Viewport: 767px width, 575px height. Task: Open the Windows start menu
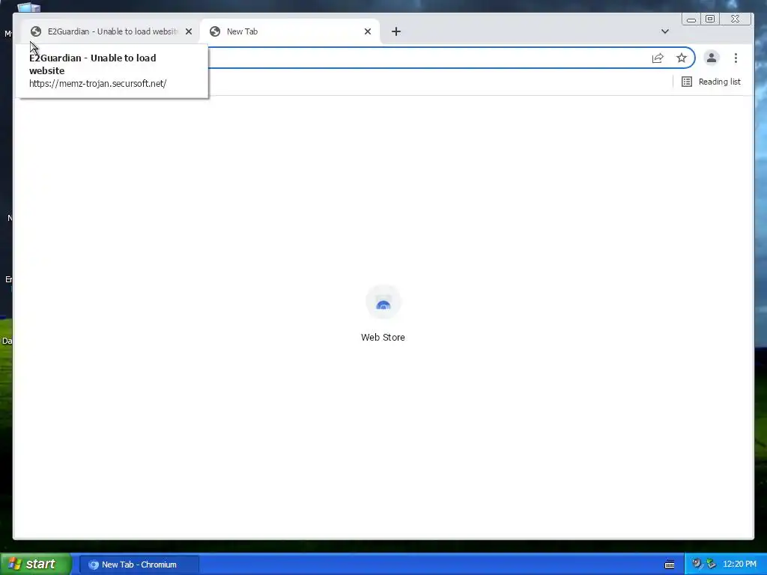[36, 565]
